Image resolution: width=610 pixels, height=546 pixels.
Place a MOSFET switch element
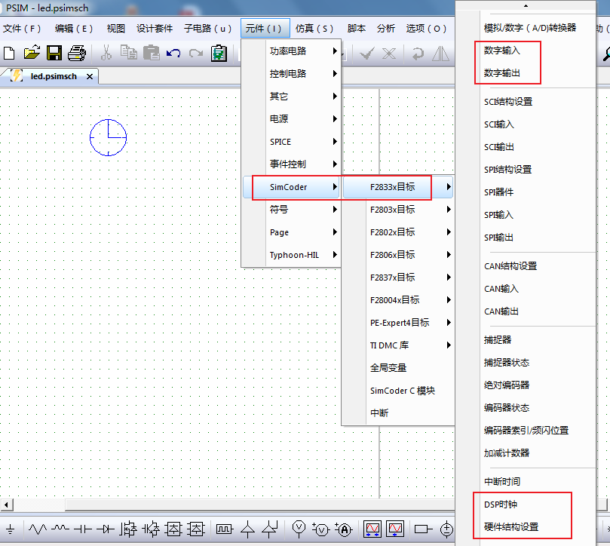click(128, 529)
